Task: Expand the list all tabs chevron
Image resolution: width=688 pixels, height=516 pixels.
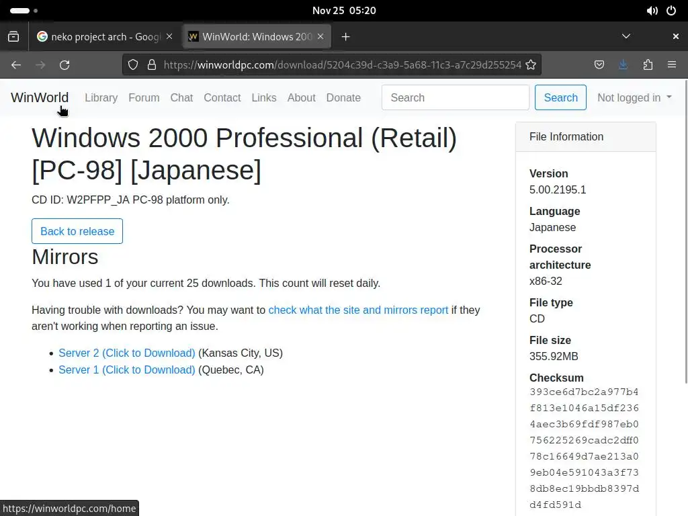Action: click(626, 36)
